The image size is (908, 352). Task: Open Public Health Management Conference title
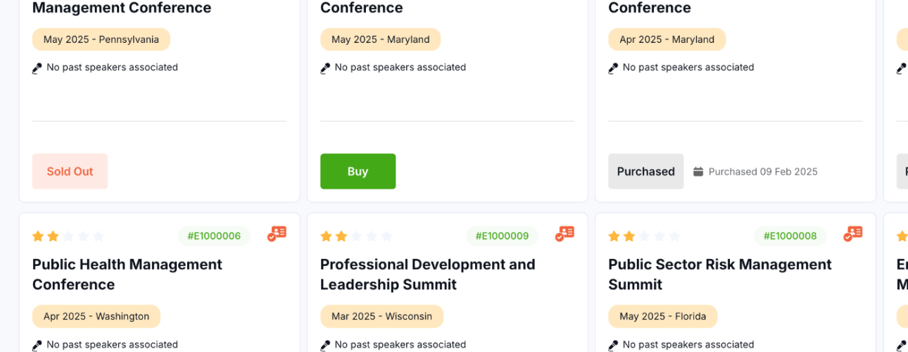pos(127,275)
